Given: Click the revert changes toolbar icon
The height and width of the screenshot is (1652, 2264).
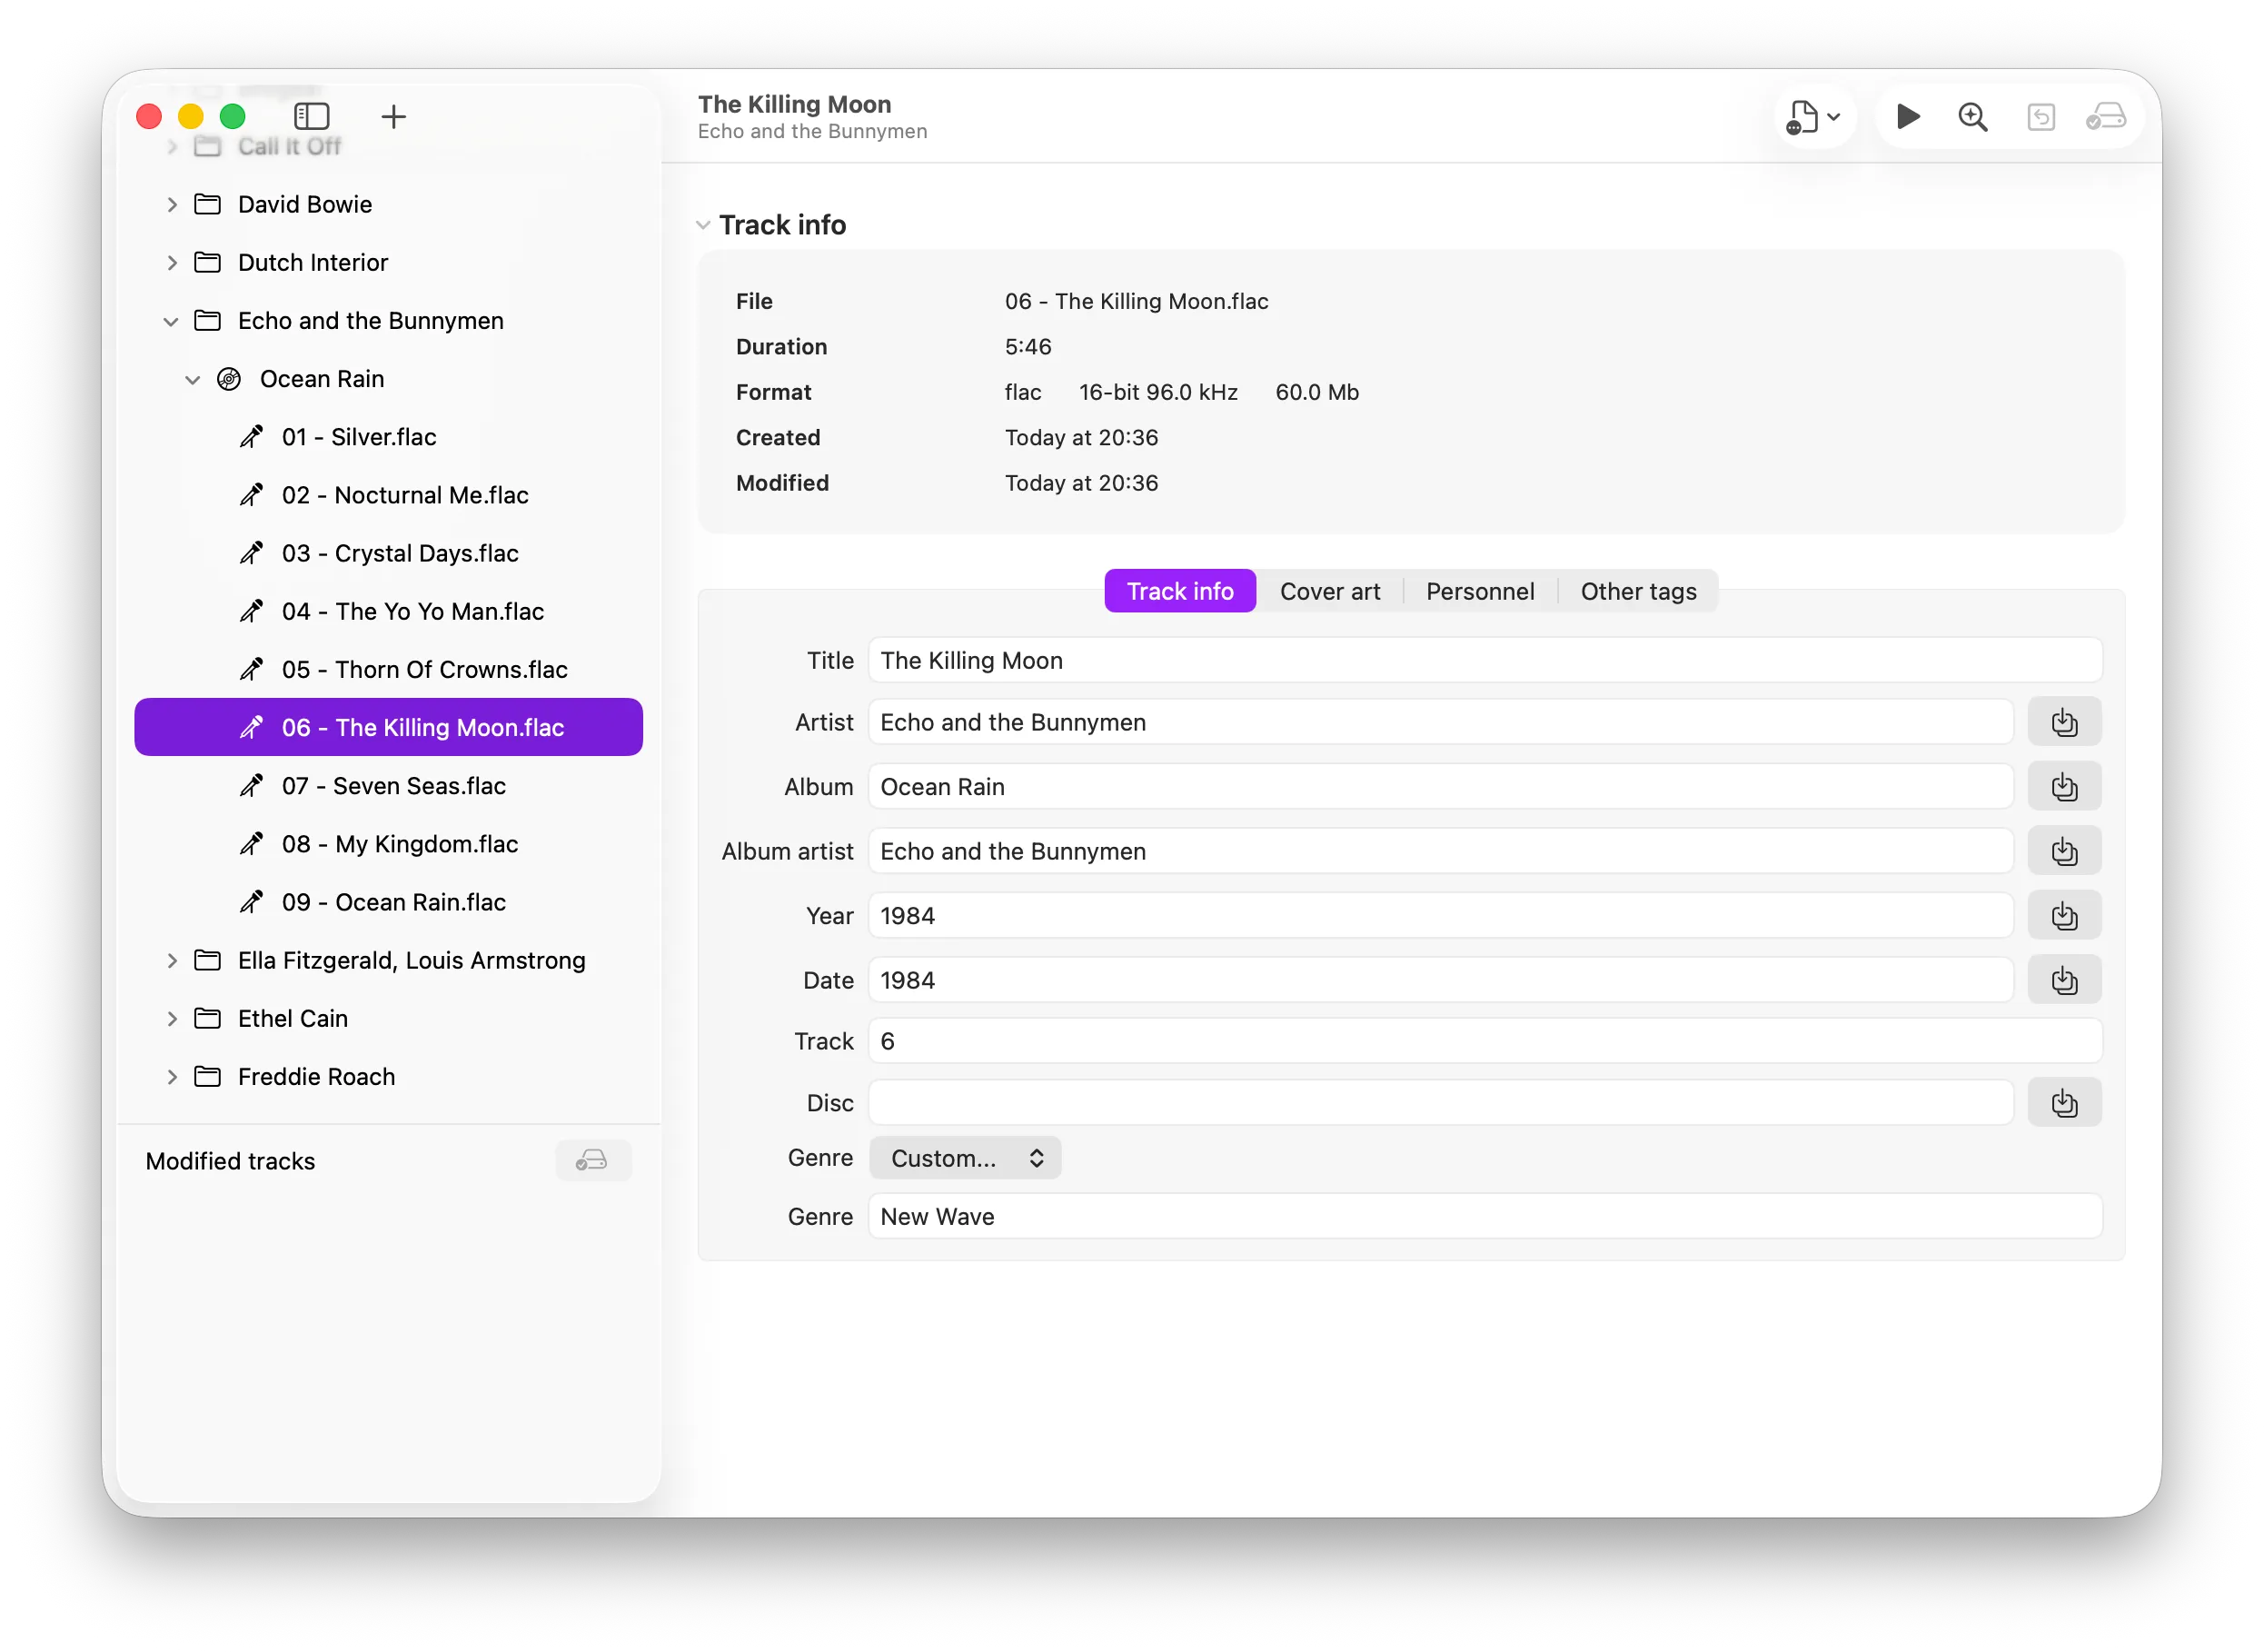Looking at the screenshot, I should 2041,117.
